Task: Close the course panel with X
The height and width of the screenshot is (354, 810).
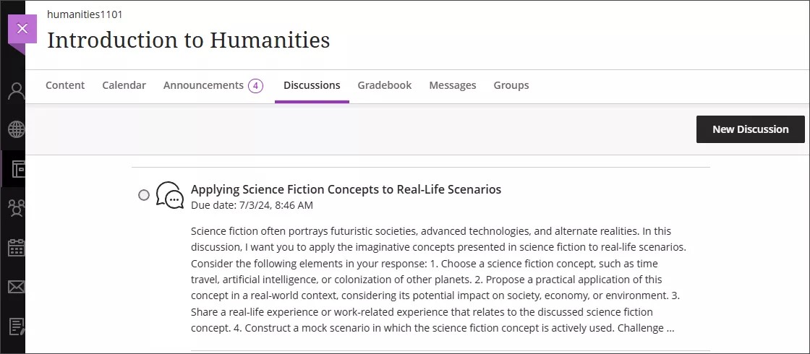Action: tap(22, 29)
